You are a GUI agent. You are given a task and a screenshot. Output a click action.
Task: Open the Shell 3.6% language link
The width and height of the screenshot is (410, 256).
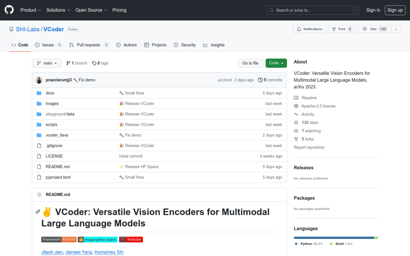click(x=341, y=244)
